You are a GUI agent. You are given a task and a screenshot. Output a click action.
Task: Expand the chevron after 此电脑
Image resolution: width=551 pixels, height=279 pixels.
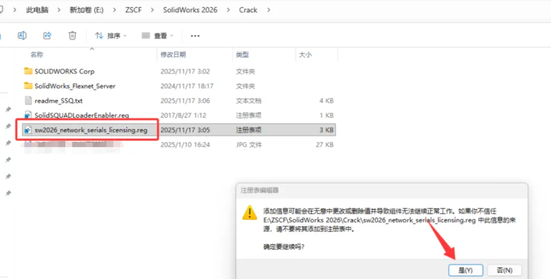point(59,10)
